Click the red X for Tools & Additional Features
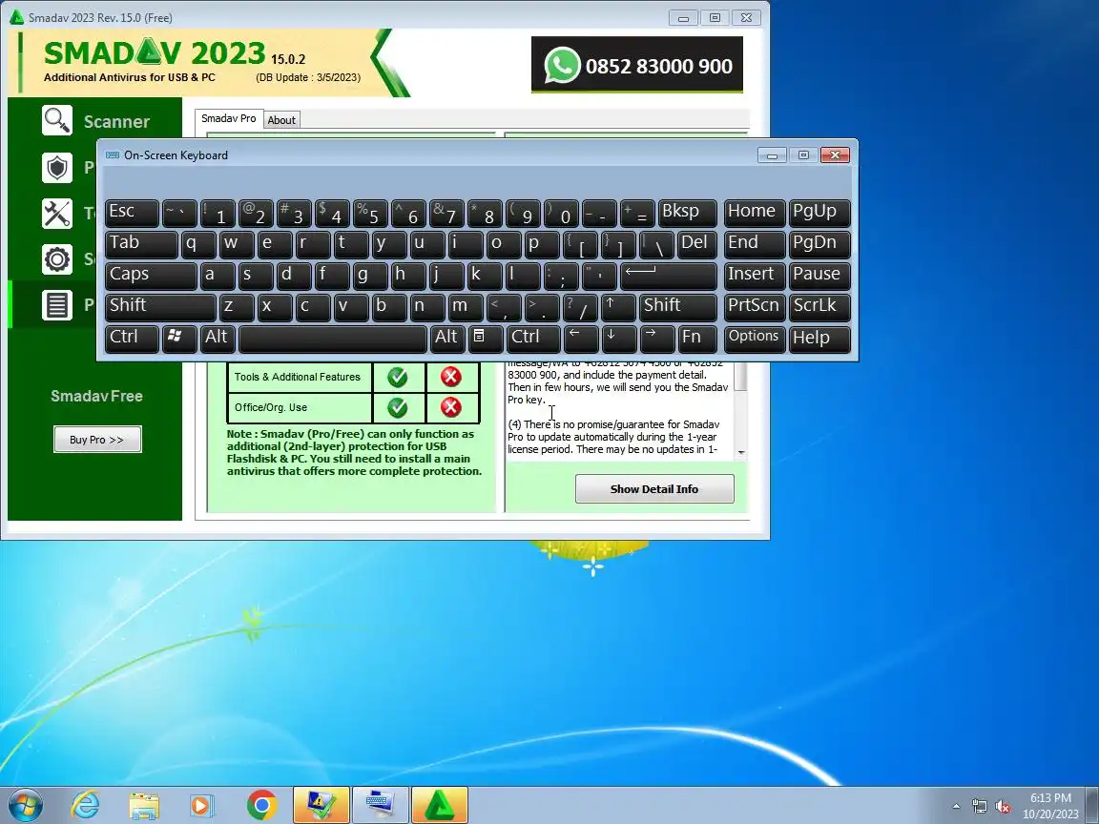 [x=450, y=377]
